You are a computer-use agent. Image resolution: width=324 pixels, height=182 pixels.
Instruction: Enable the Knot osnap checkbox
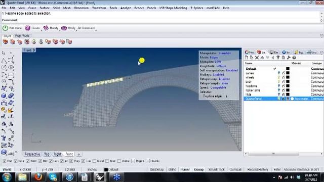107,161
